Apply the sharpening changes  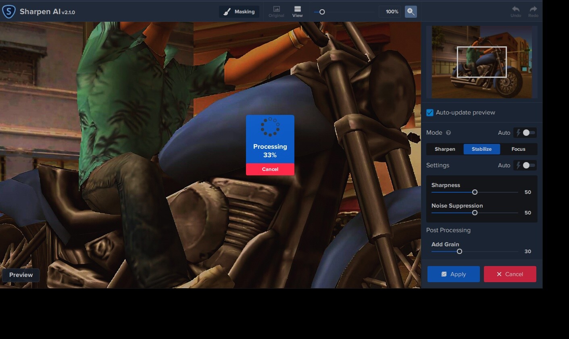454,274
